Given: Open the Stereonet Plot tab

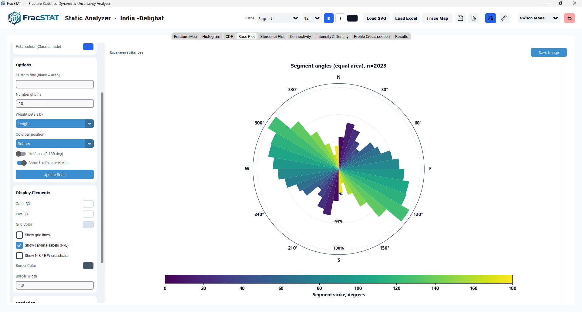Looking at the screenshot, I should click(x=272, y=36).
